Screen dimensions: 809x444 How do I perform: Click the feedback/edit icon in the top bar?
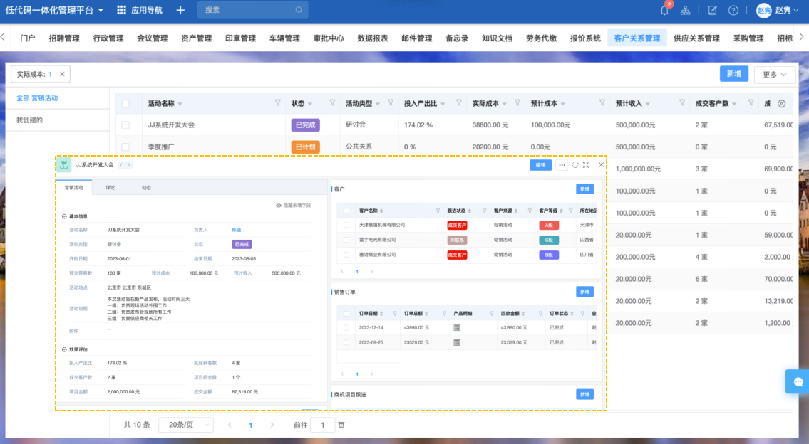point(713,11)
